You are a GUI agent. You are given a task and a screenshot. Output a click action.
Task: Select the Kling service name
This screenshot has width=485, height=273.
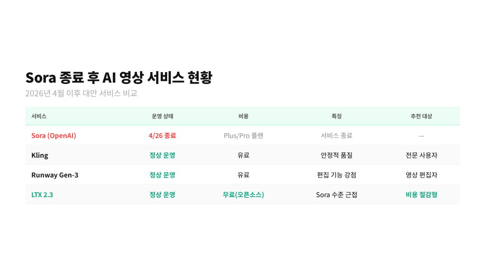coord(40,155)
